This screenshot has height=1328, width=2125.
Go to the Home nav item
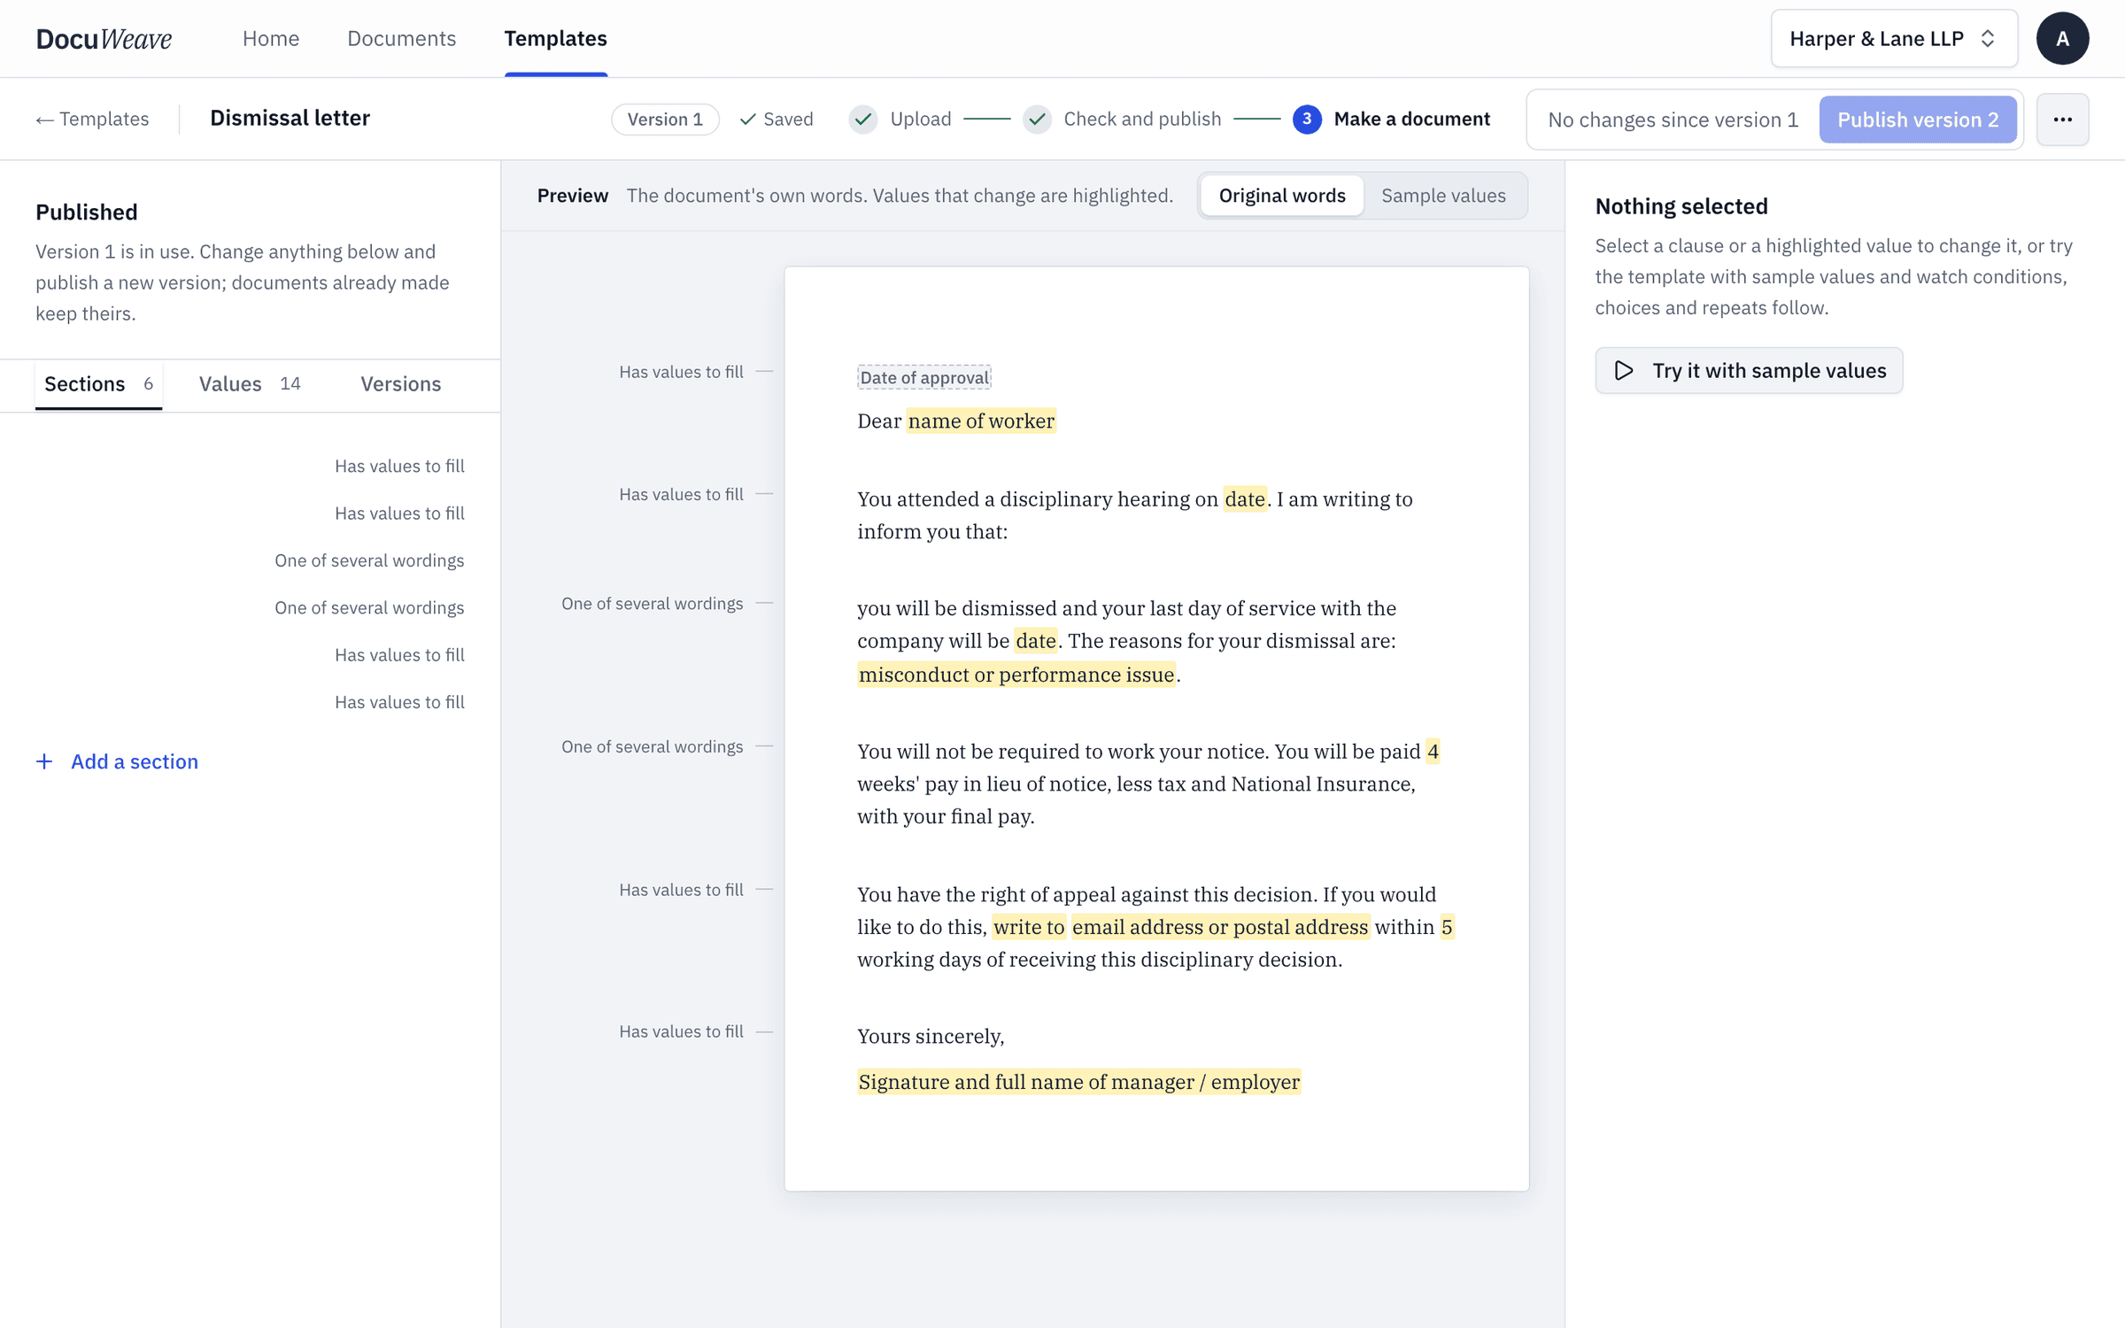pos(271,38)
